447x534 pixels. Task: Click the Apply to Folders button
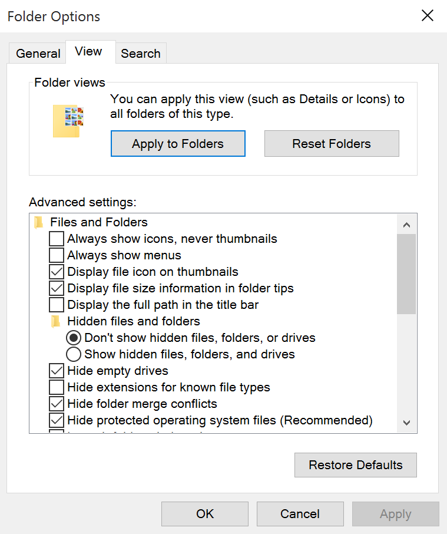[178, 143]
